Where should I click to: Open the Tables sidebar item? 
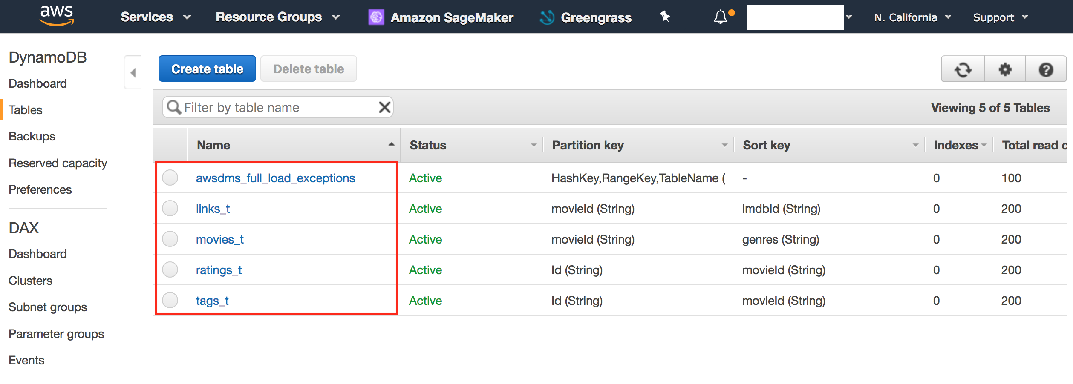(x=26, y=110)
